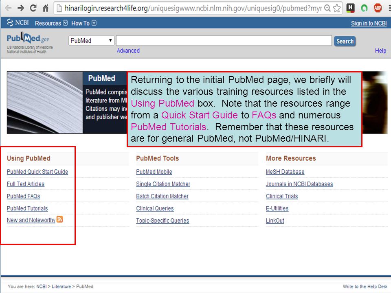The width and height of the screenshot is (391, 293).
Task: Open the E-Utilities link
Action: coord(277,208)
